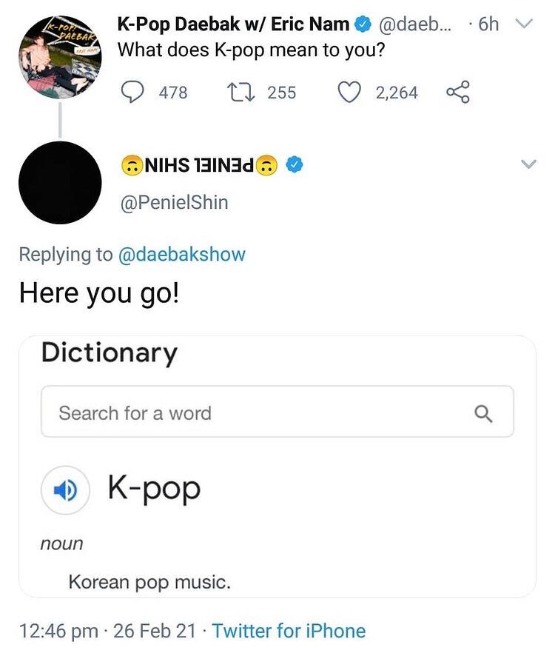This screenshot has width=555, height=653.
Task: Open Twitter for iPhone source link
Action: [x=289, y=631]
